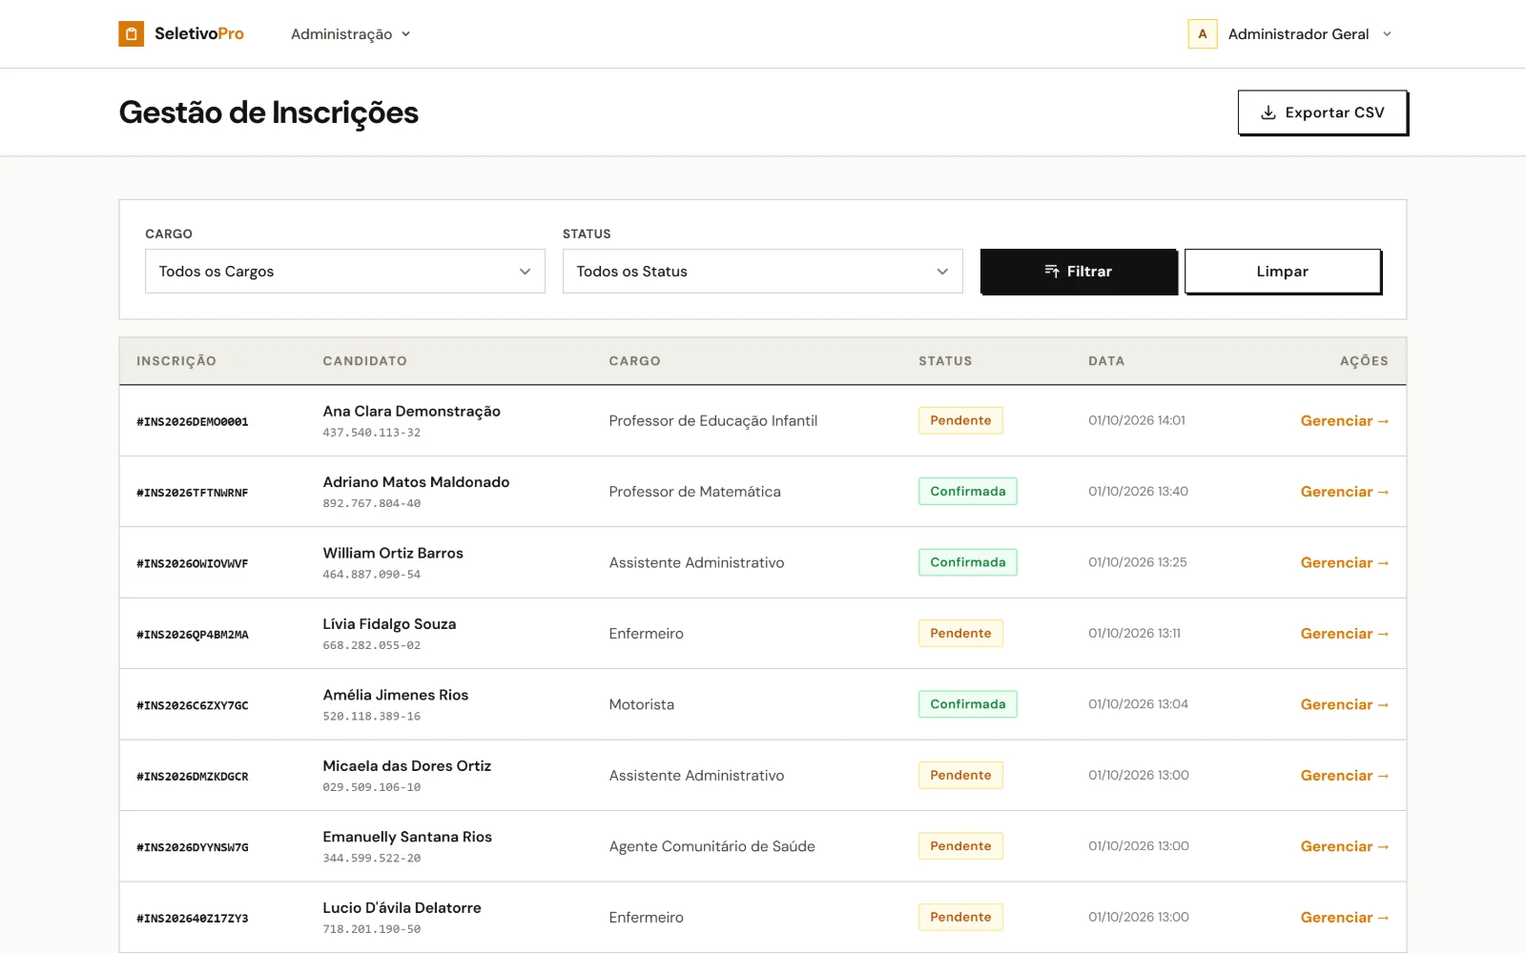
Task: Click registration code #INS2026QP4BM2MA
Action: (193, 635)
